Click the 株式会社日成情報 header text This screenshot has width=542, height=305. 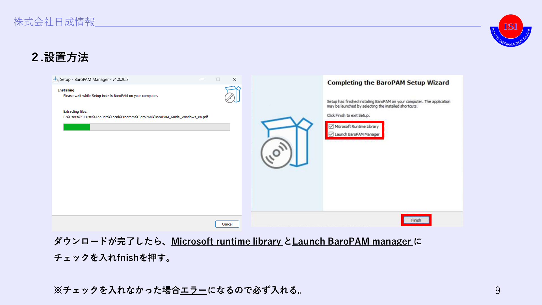[x=54, y=22]
